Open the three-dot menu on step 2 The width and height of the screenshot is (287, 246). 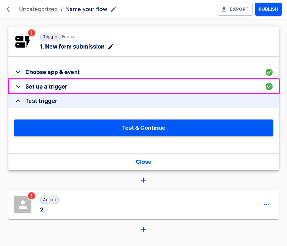pos(266,205)
